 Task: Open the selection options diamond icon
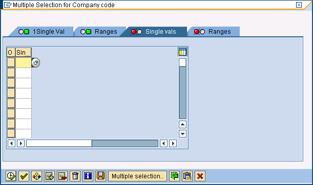pos(36,176)
